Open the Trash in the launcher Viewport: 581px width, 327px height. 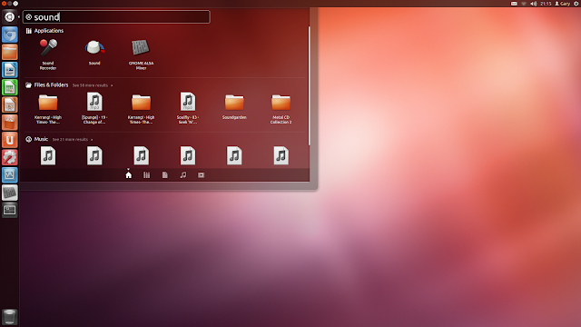click(10, 317)
